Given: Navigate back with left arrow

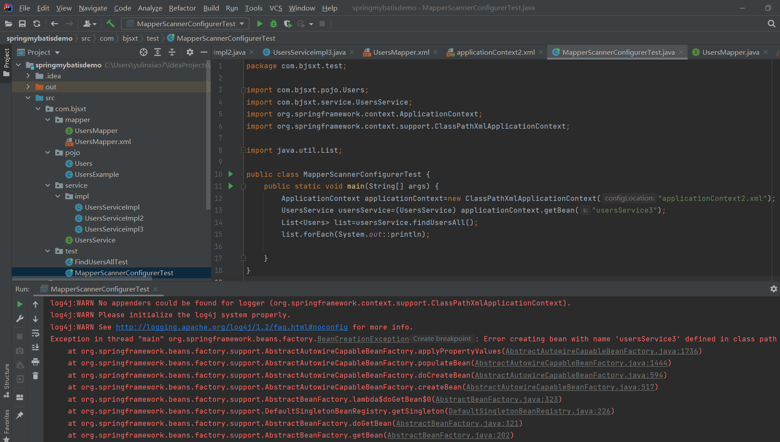Looking at the screenshot, I should [x=54, y=24].
